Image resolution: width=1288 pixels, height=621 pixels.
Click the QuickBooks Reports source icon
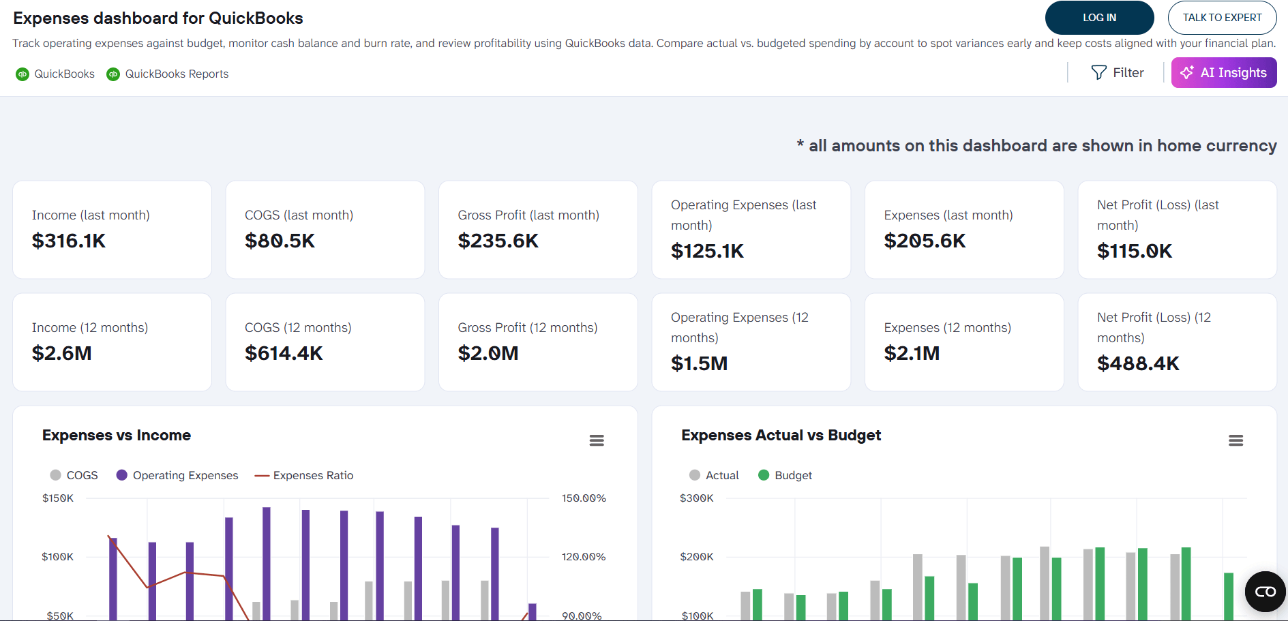click(113, 74)
